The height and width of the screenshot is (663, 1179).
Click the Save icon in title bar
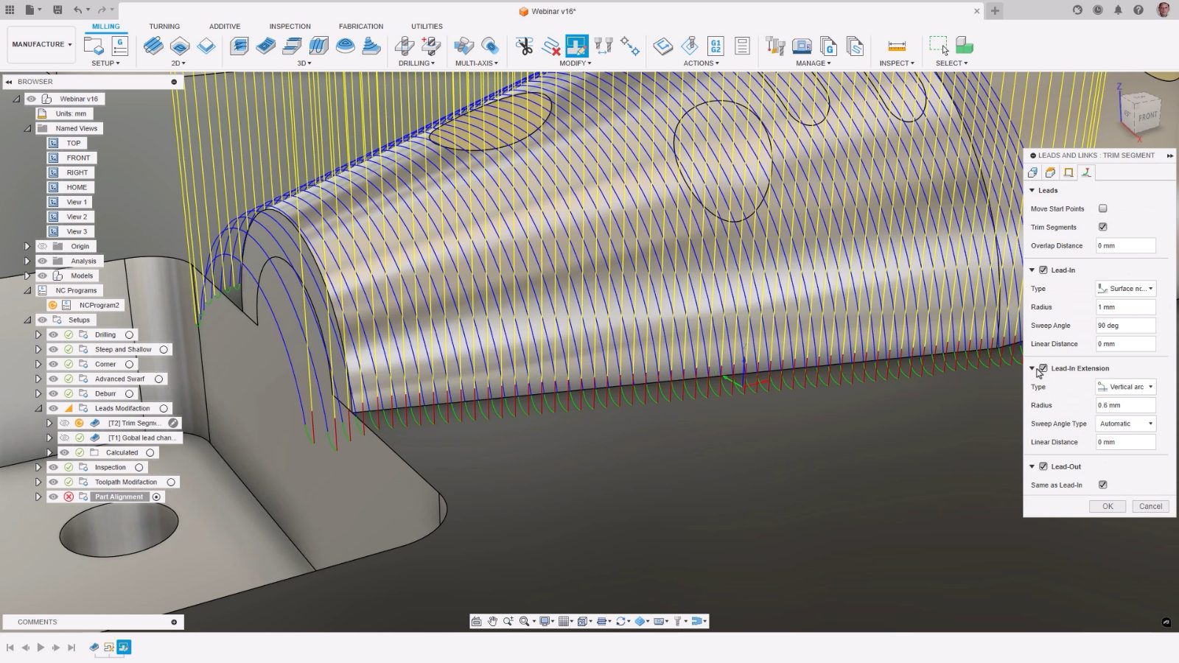point(57,10)
